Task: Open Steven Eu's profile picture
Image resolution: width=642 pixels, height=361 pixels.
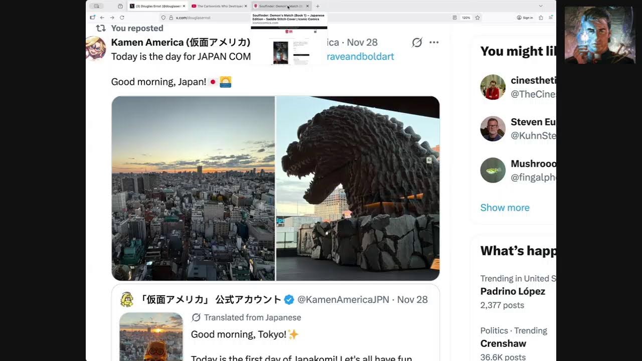Action: 493,129
